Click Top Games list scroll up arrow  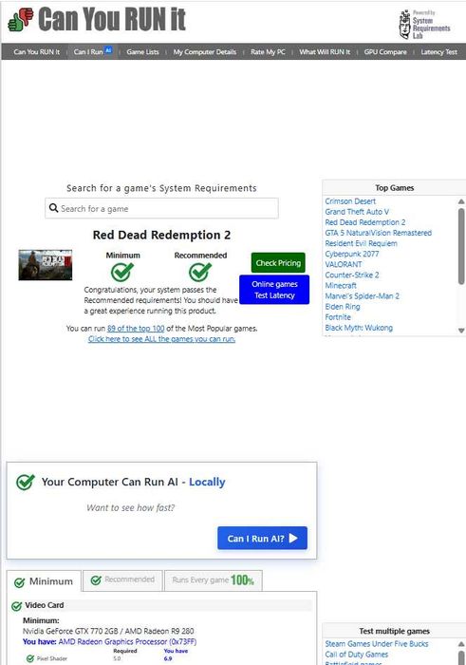[461, 201]
